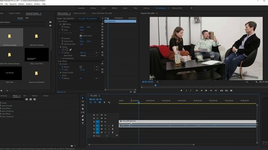
Task: Reset the Position parameter
Action: 102,27
